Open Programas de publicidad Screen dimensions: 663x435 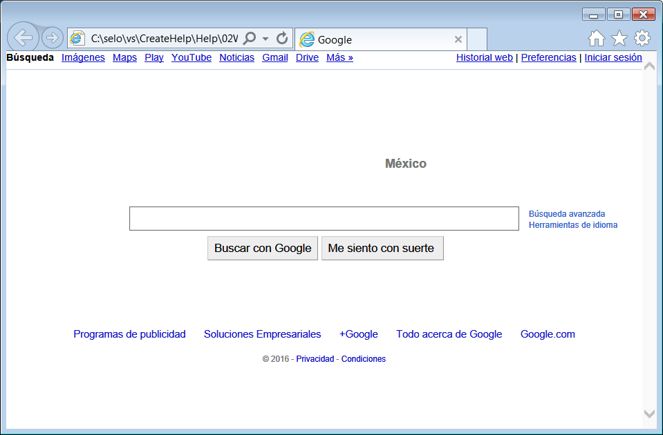click(129, 334)
